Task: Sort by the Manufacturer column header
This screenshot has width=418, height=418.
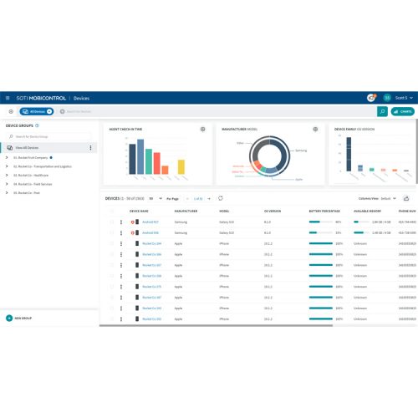Action: coord(186,212)
